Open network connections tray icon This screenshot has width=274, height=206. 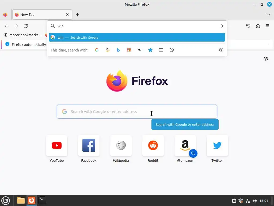248,201
